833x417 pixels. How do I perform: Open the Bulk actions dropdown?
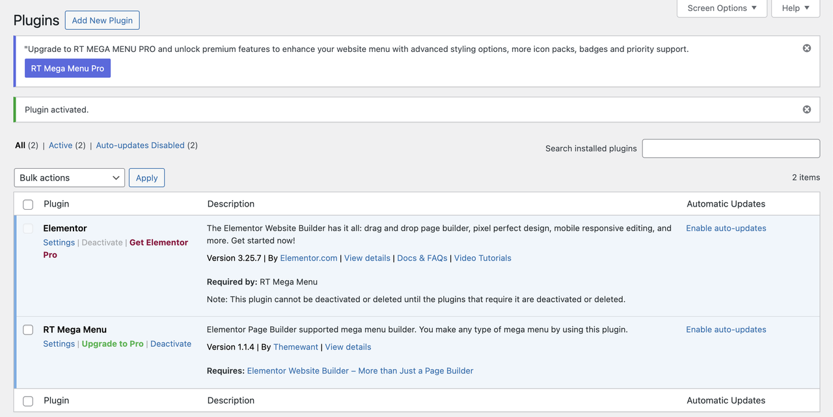(70, 177)
